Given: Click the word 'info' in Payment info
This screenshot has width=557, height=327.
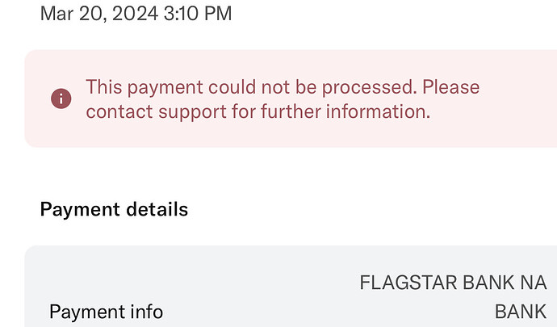Looking at the screenshot, I should tap(146, 312).
